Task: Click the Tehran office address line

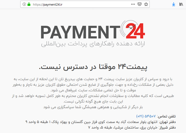Action: pos(92,122)
